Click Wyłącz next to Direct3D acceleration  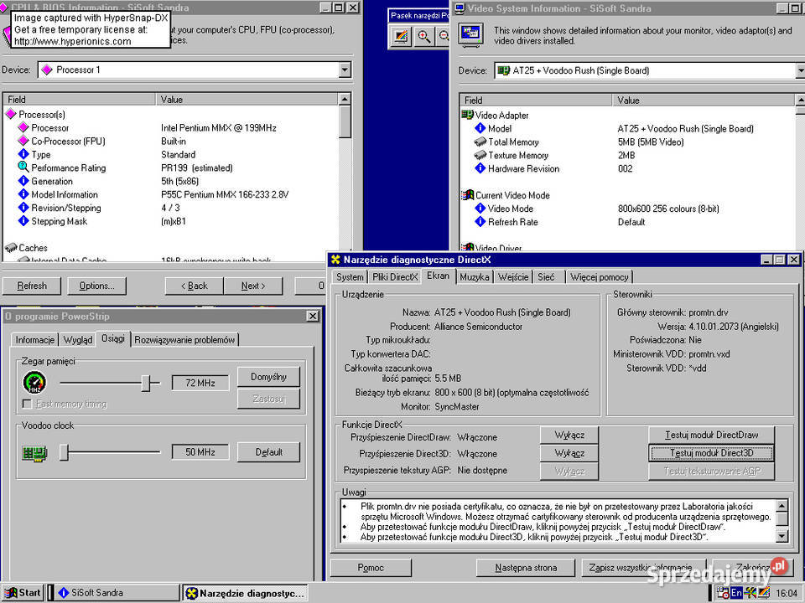click(x=569, y=453)
